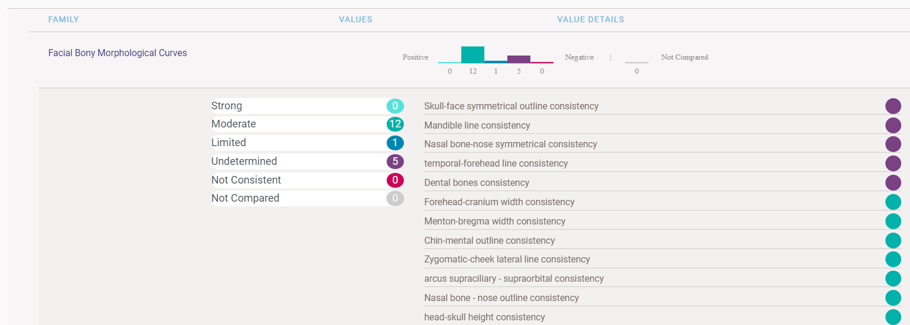Screen dimensions: 910x325
Task: Select status circle for Dental bones consistency
Action: tap(892, 182)
